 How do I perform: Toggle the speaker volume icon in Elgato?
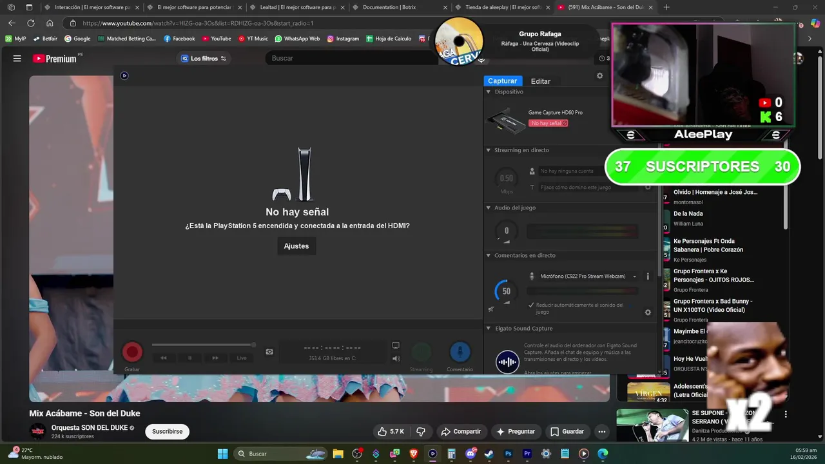tap(396, 359)
